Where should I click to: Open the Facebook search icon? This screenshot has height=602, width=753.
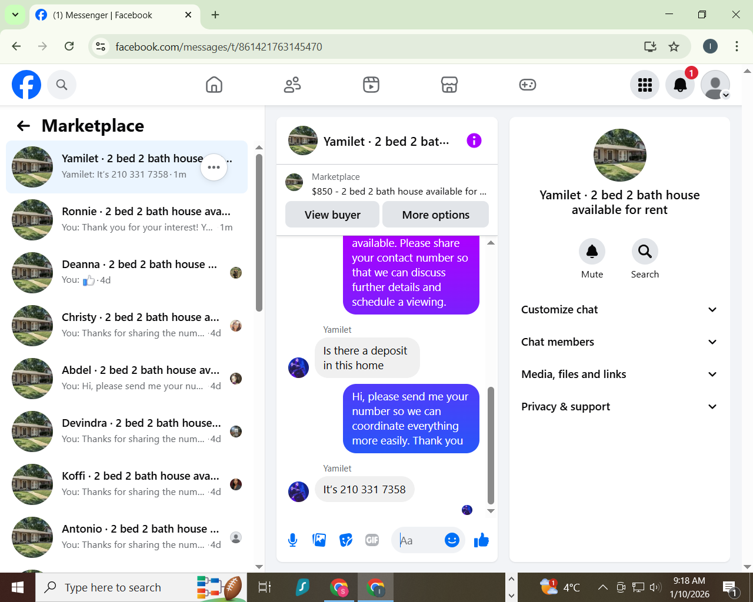click(x=62, y=85)
